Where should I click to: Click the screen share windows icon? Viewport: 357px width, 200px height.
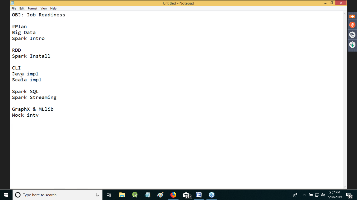point(352,35)
